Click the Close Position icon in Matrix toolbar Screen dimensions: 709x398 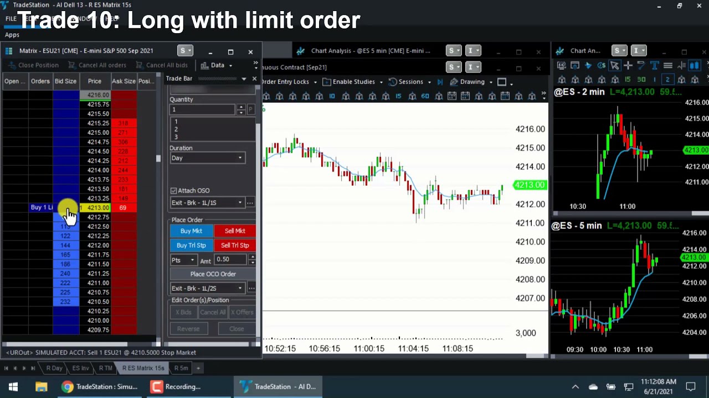tap(11, 65)
